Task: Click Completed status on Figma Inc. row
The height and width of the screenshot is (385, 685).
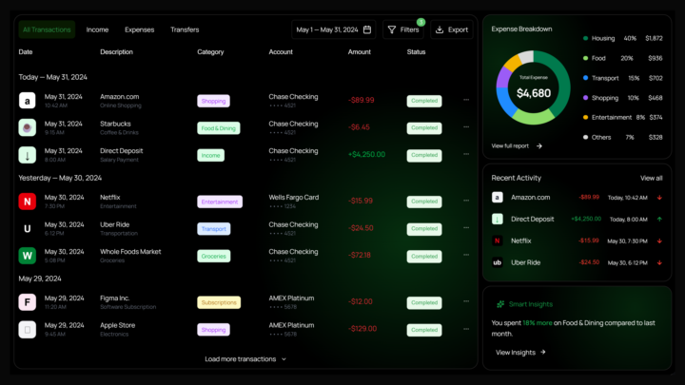Action: click(424, 302)
